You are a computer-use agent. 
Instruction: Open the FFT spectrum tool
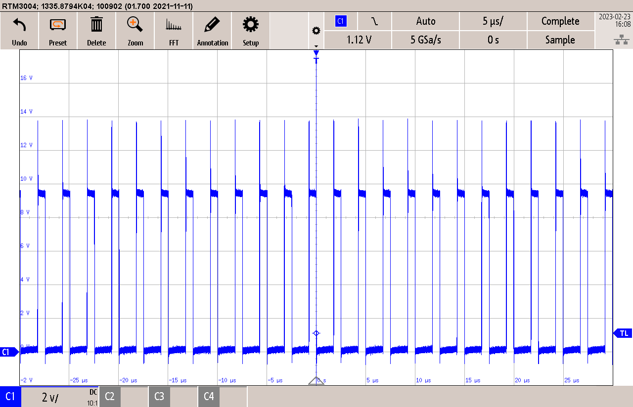[174, 25]
